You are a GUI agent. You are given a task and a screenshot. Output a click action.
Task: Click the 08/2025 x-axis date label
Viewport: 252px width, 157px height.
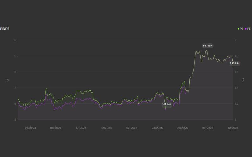click(208, 128)
